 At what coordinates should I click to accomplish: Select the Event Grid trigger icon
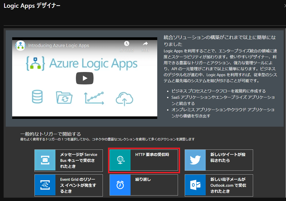(x=45, y=185)
